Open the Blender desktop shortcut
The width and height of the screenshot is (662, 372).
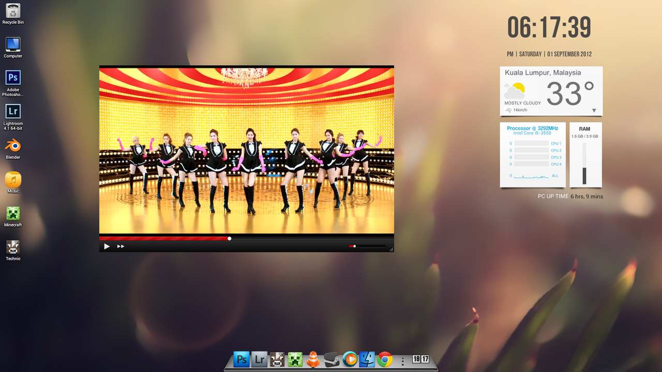[x=13, y=148]
